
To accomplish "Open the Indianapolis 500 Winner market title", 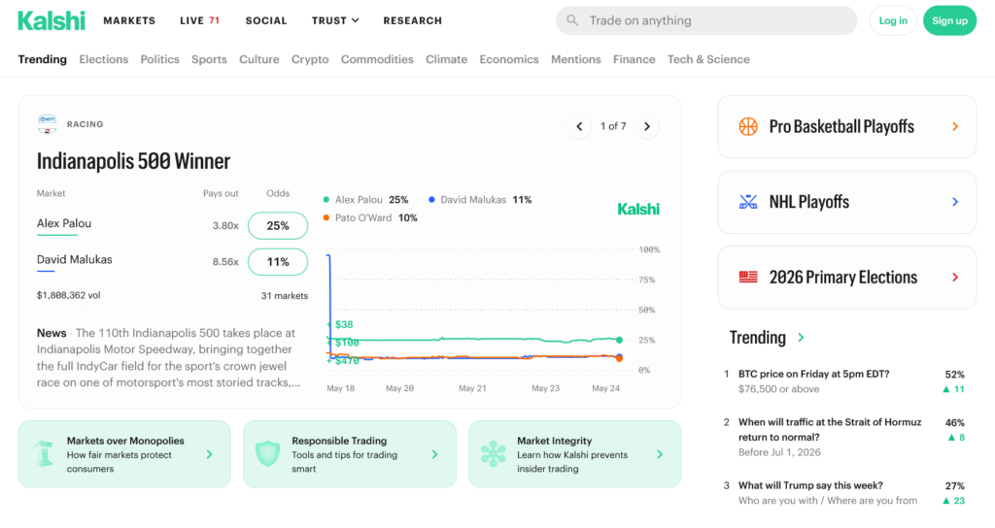I will pyautogui.click(x=133, y=161).
